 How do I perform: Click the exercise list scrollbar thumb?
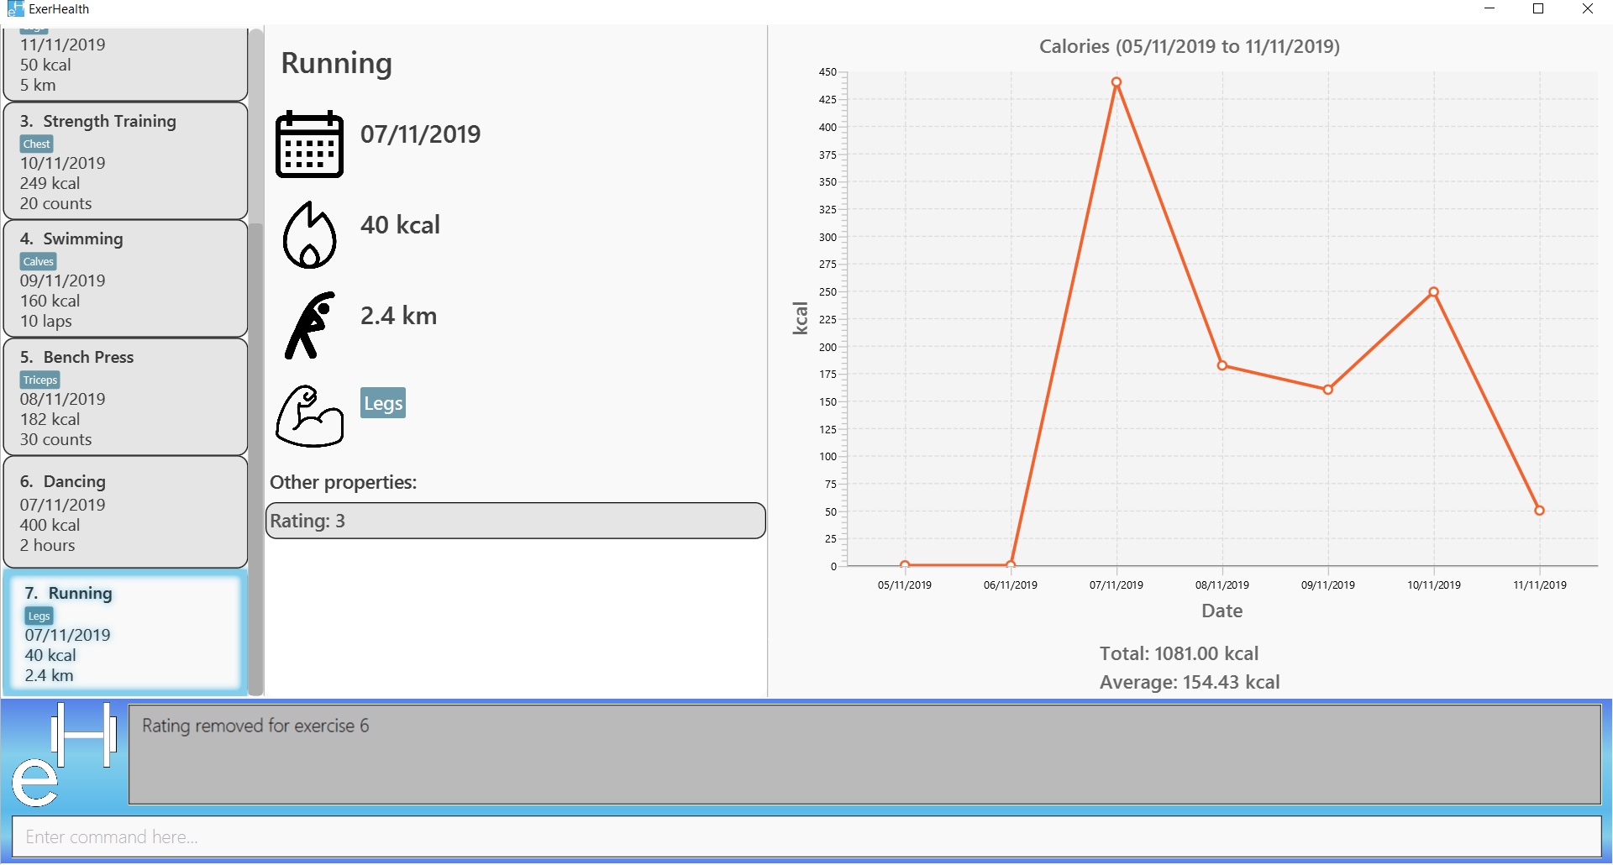256,458
